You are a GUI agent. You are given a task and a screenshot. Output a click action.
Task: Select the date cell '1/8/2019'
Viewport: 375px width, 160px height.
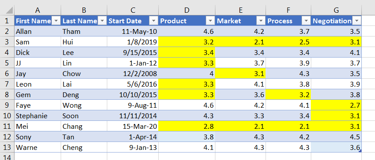click(x=133, y=42)
